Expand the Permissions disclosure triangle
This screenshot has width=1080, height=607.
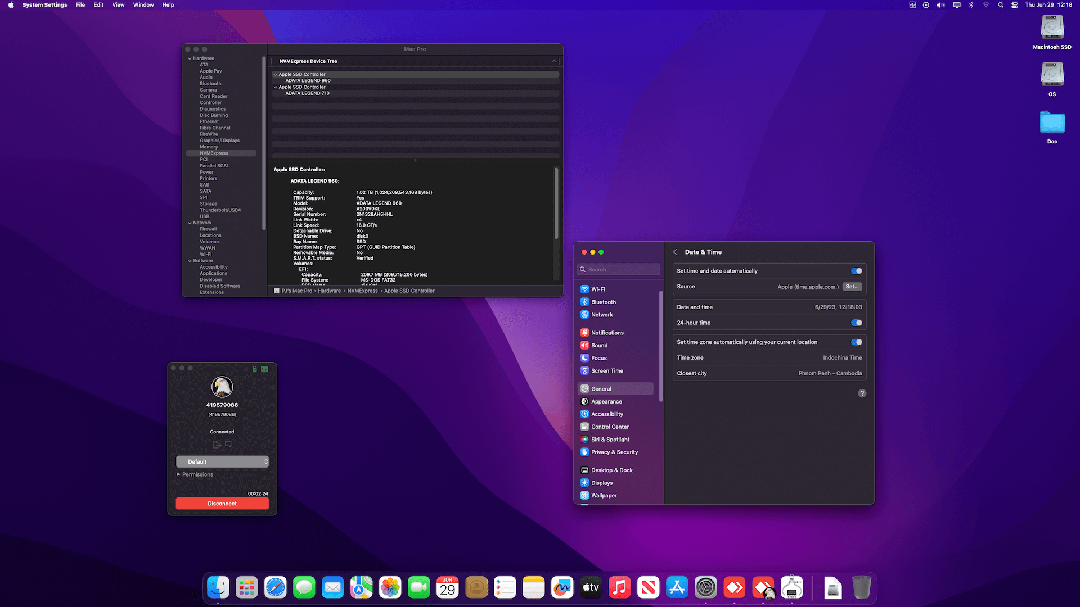click(x=178, y=474)
